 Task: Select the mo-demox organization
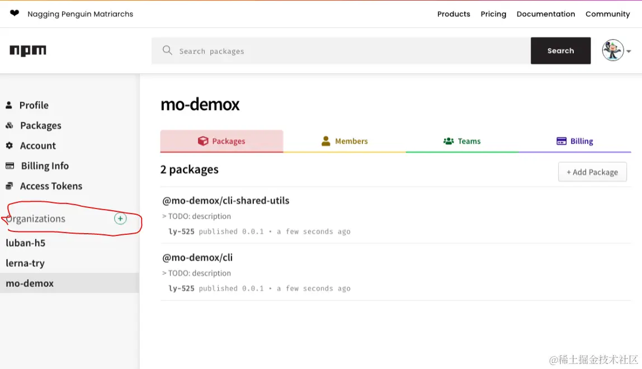pos(69,283)
